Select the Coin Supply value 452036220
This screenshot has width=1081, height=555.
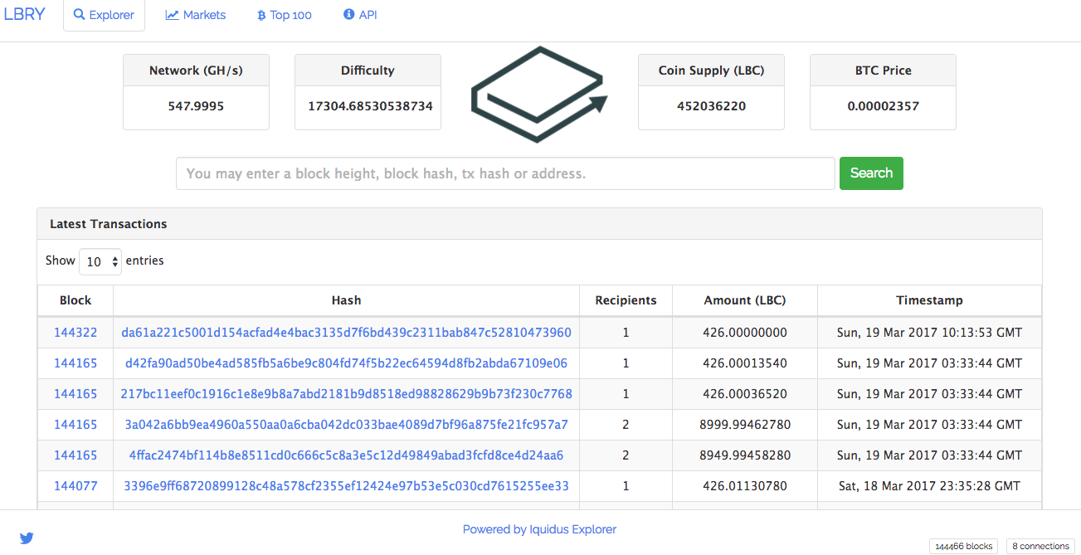point(711,106)
